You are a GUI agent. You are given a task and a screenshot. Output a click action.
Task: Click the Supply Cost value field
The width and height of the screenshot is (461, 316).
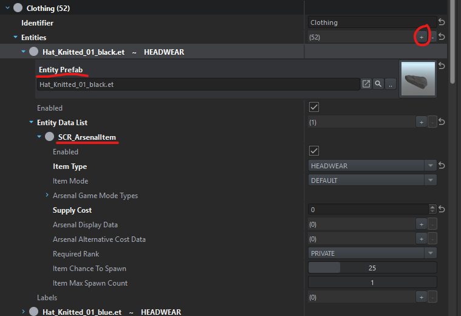[x=369, y=210]
